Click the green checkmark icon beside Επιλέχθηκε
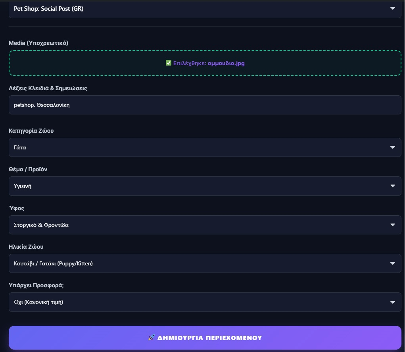Viewport: 405px width, 352px height. pyautogui.click(x=169, y=63)
